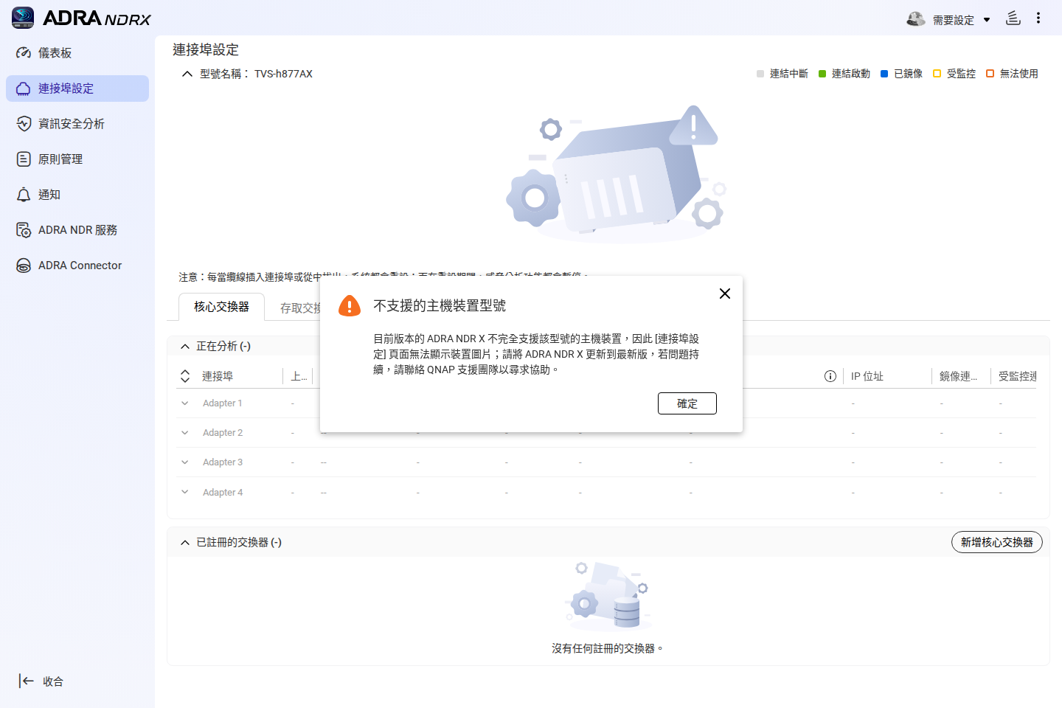The height and width of the screenshot is (708, 1062).
Task: Click the 受監控連 column header
Action: point(1017,376)
